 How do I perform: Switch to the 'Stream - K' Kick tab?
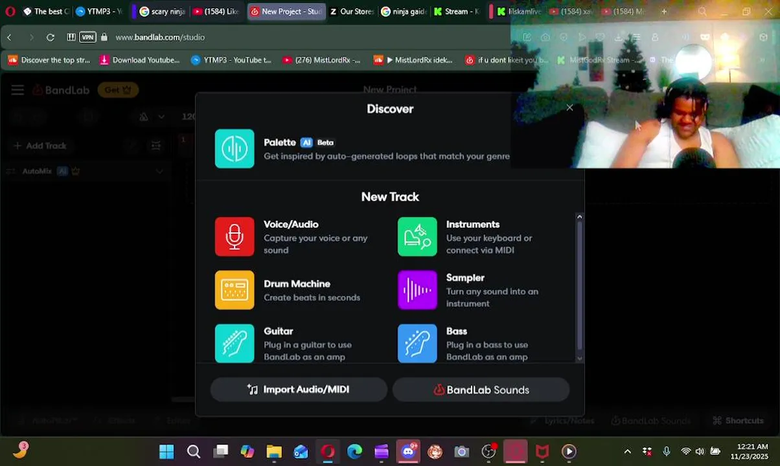pyautogui.click(x=456, y=12)
